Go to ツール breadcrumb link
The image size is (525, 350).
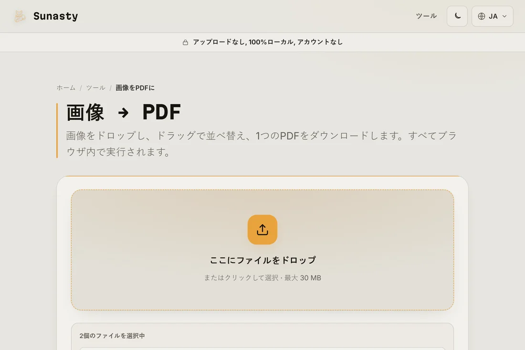96,88
